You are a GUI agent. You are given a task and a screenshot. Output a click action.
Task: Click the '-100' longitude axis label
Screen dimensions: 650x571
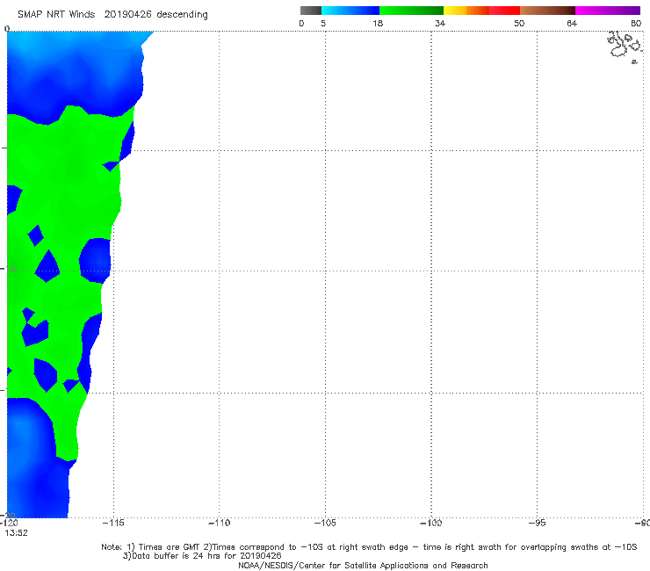tap(431, 523)
